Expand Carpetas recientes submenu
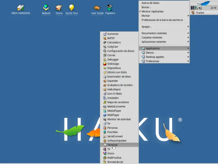This screenshot has width=218, height=164. (164, 37)
